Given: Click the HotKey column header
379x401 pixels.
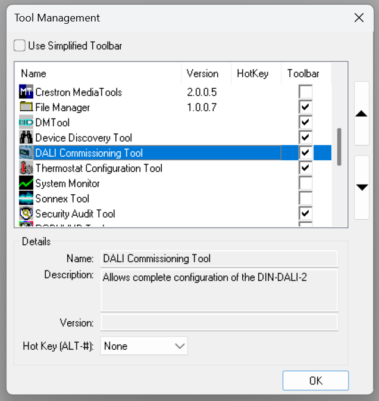Looking at the screenshot, I should coord(256,73).
